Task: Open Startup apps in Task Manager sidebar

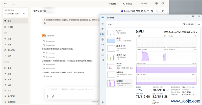Action: click(x=103, y=45)
